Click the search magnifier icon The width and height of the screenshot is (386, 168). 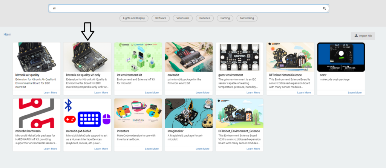[324, 8]
